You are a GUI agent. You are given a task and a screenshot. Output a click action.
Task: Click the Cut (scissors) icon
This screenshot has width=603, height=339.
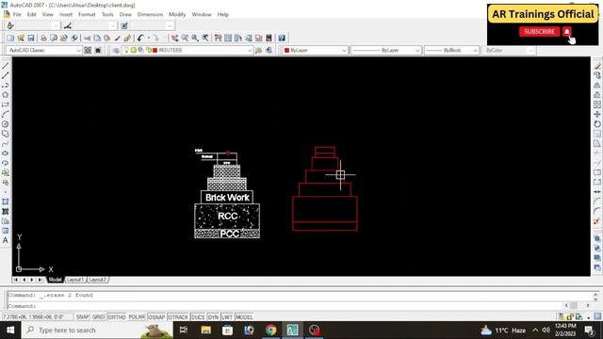point(88,38)
